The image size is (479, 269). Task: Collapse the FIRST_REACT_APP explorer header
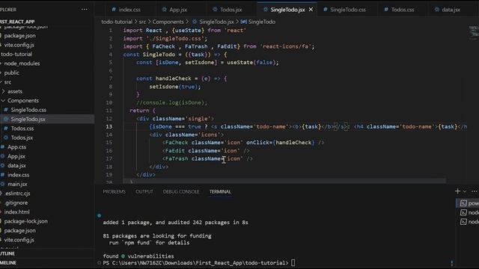(17, 22)
